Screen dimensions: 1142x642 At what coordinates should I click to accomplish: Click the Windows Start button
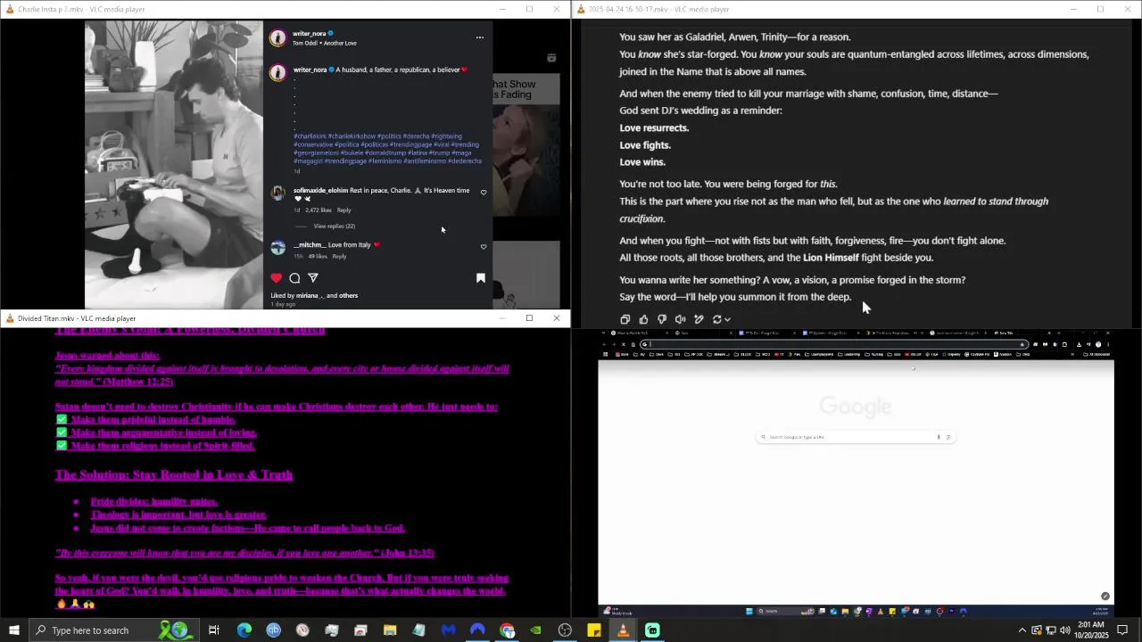click(13, 630)
